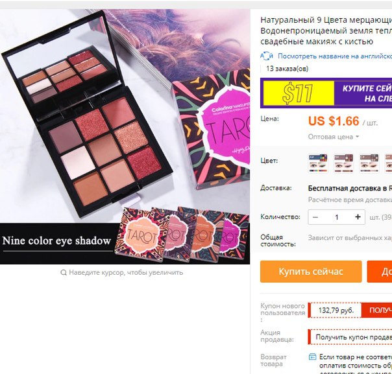Click the red Получить button on the new user coupon
This screenshot has width=392, height=374.
coord(377,310)
